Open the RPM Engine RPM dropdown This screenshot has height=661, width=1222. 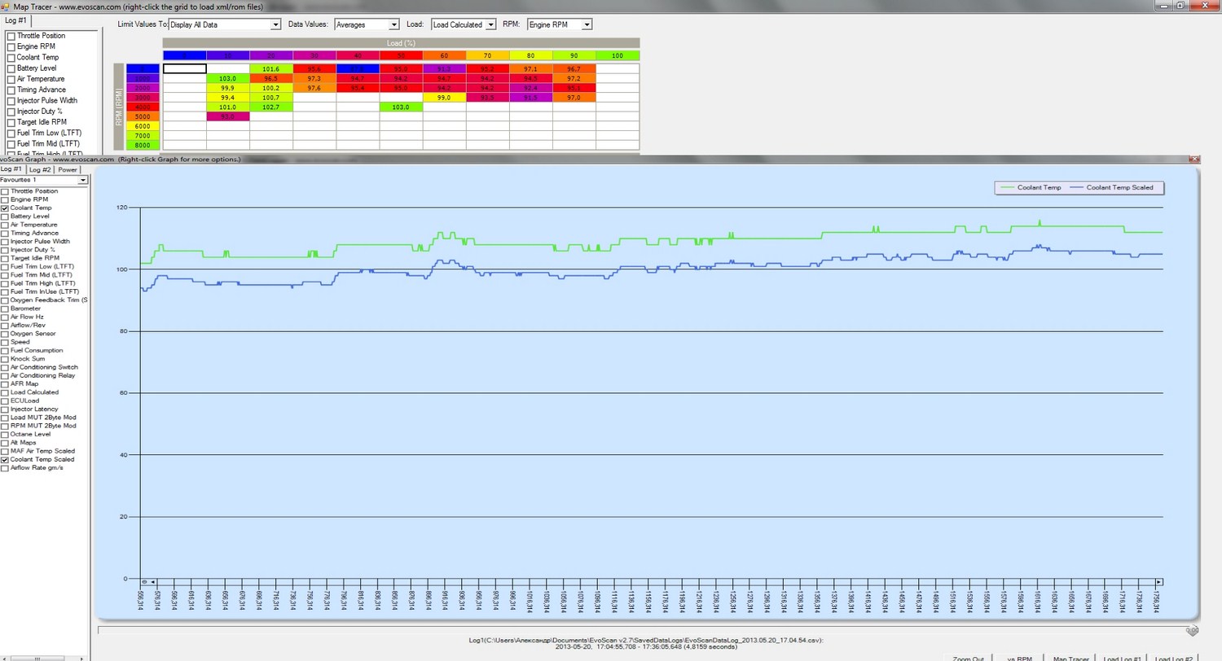[x=587, y=24]
